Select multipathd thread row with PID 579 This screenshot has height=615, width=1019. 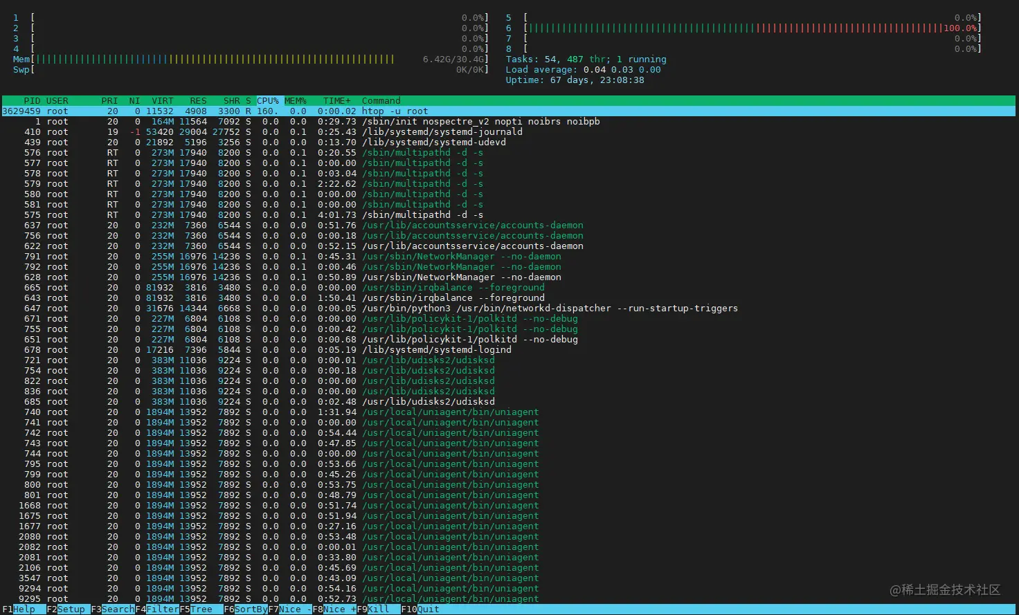509,184
